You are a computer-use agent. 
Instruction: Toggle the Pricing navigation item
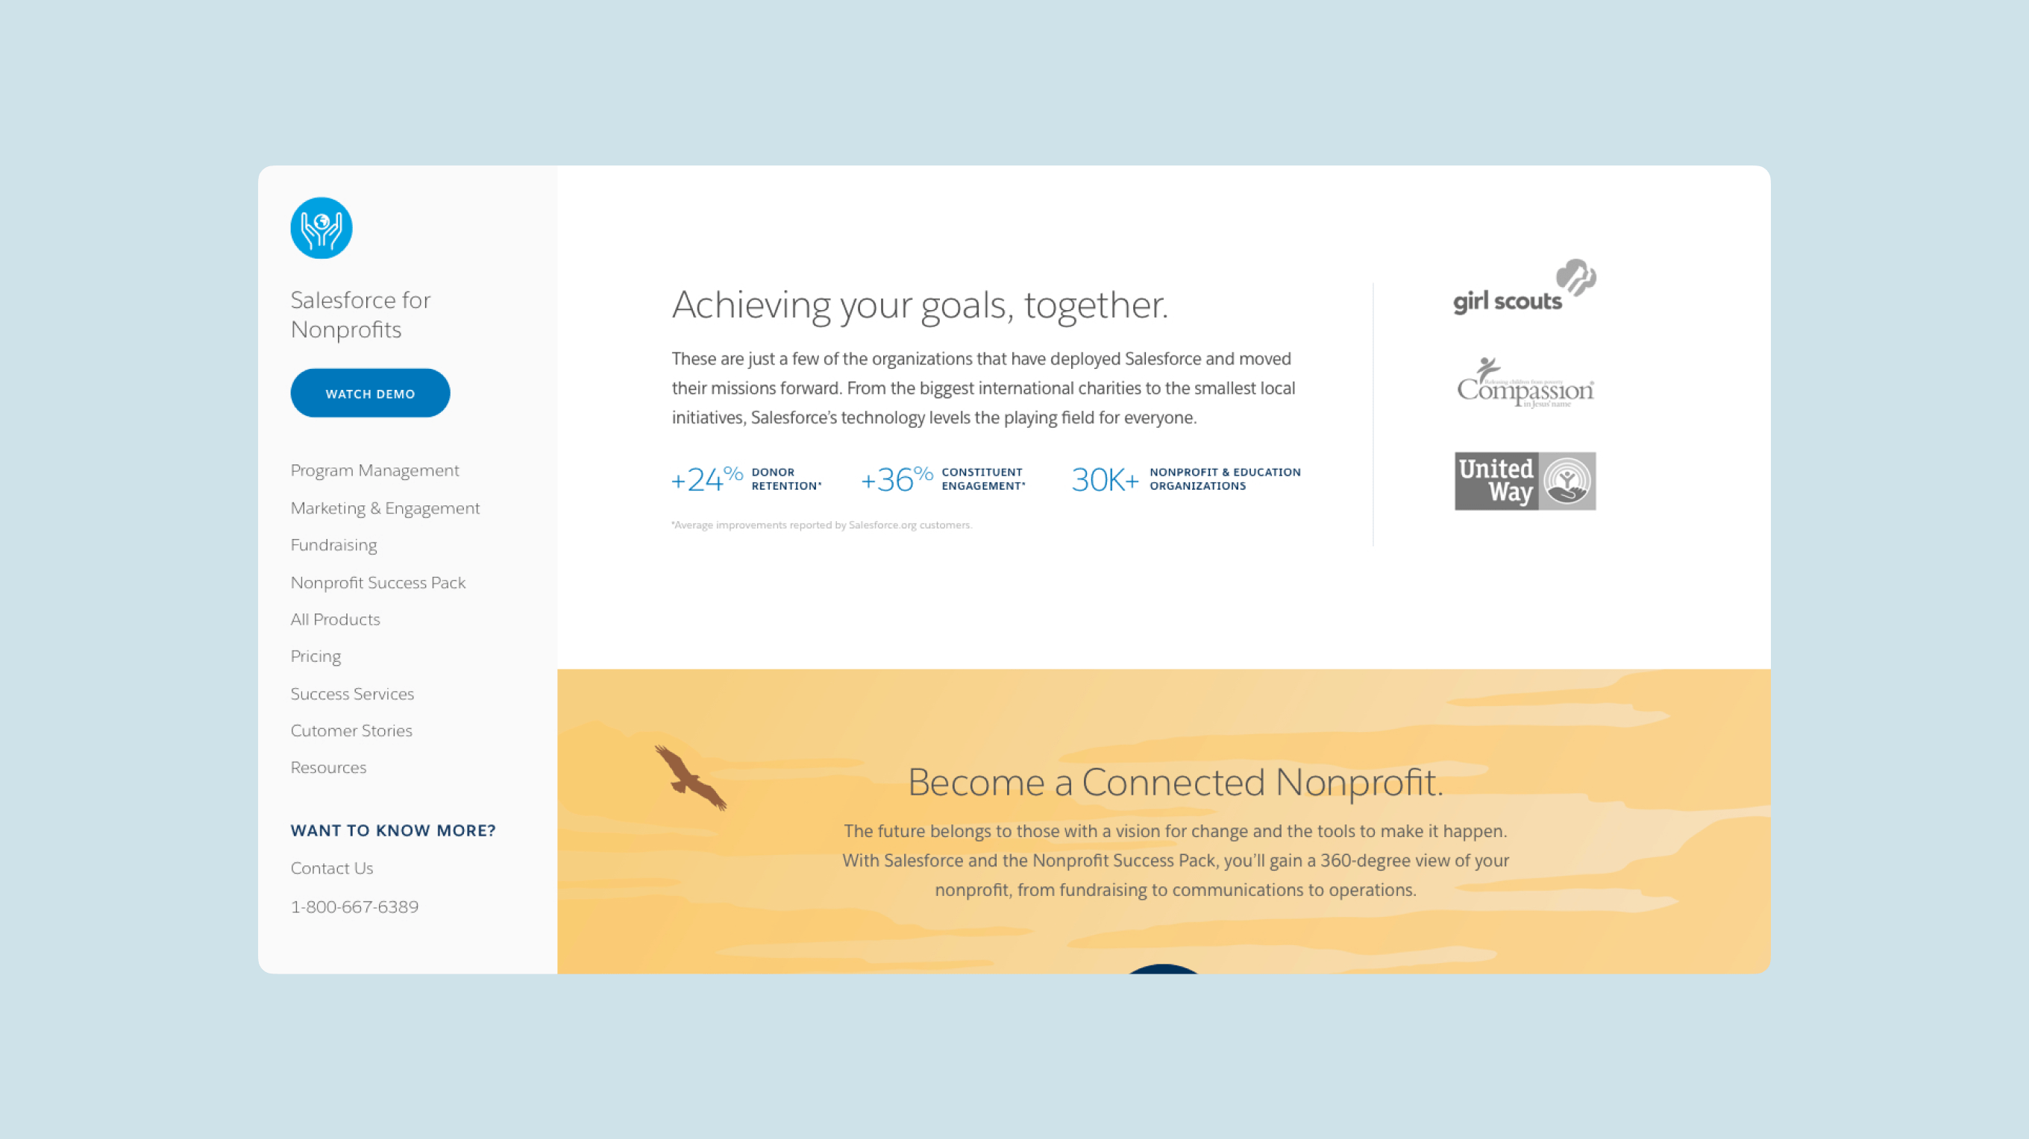tap(315, 656)
